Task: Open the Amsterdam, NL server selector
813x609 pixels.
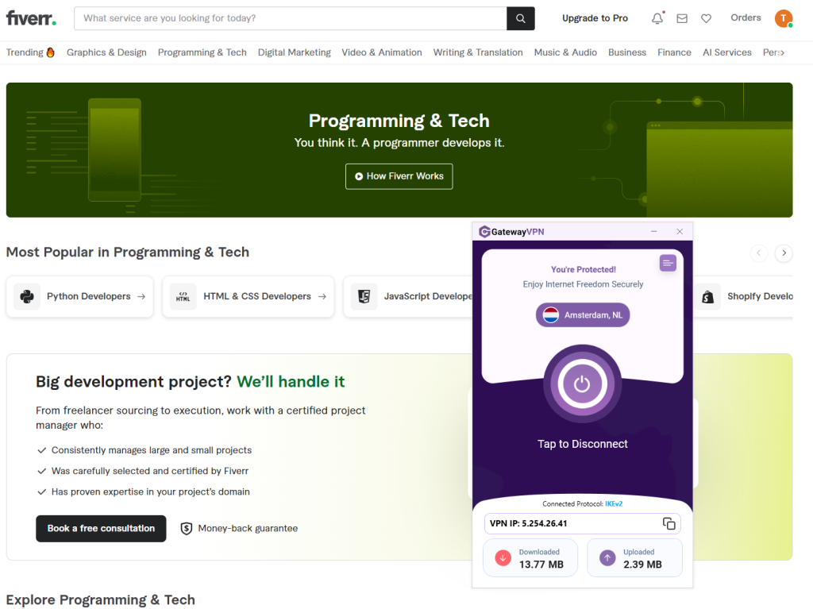Action: pos(583,315)
